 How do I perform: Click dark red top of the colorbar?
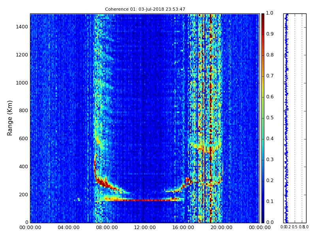tap(263, 16)
